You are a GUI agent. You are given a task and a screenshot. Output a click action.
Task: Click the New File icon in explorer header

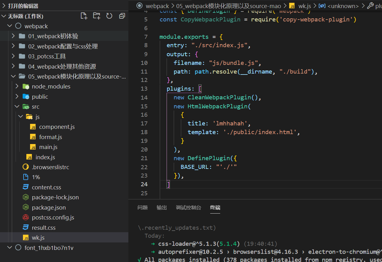(x=84, y=16)
